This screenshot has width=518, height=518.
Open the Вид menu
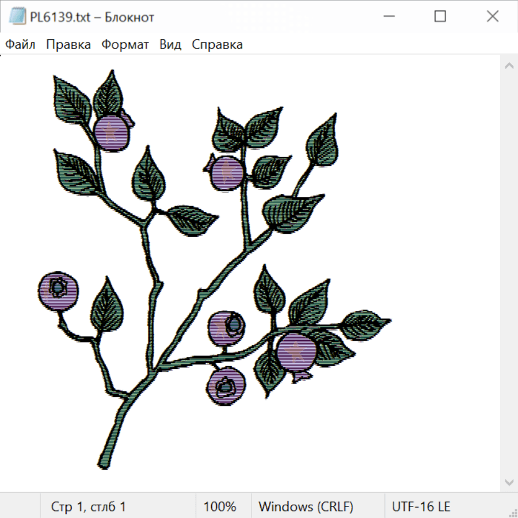coord(170,45)
